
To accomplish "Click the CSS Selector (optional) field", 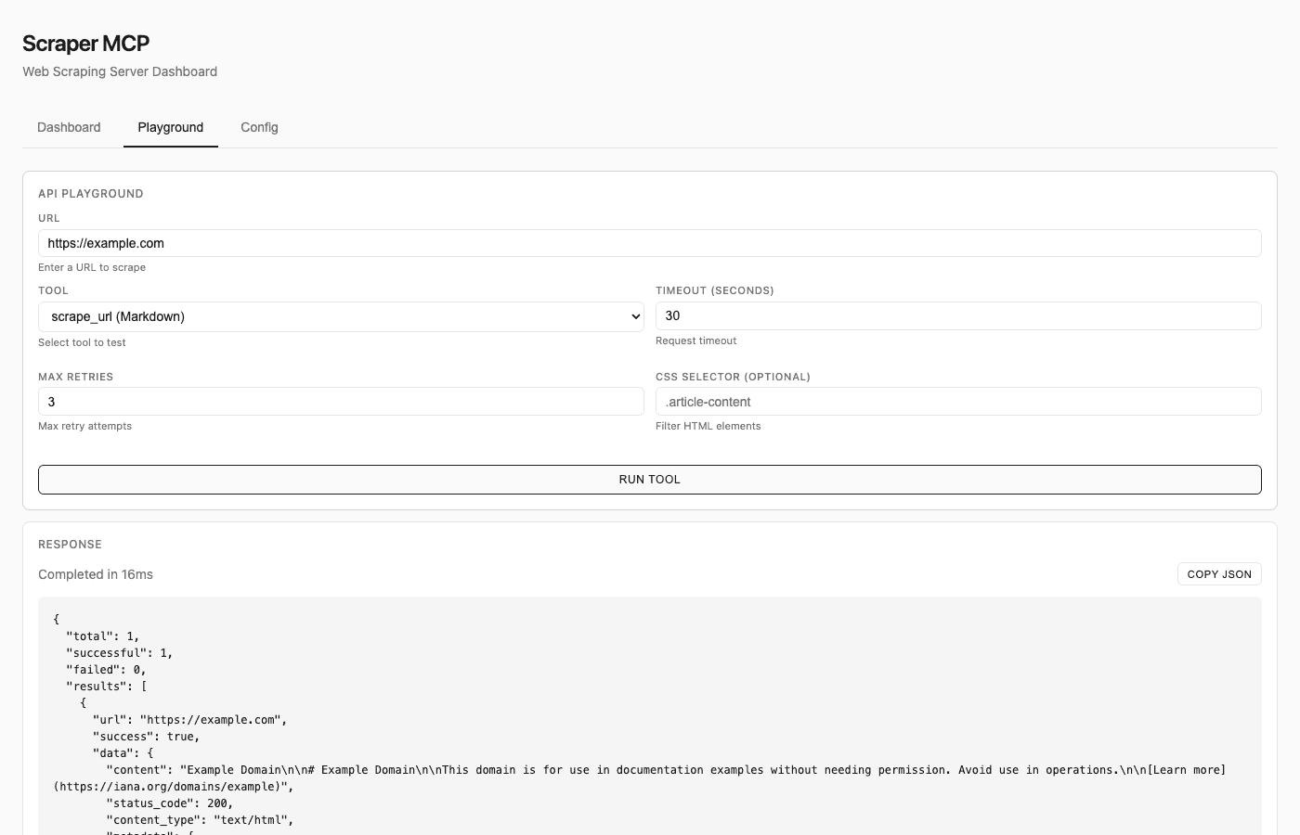I will (958, 401).
